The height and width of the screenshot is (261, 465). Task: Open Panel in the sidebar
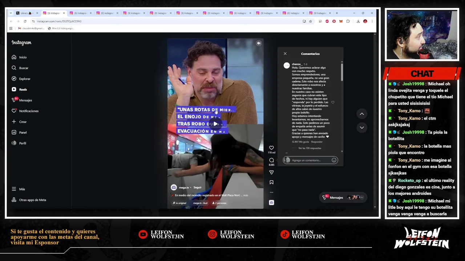tap(19, 132)
